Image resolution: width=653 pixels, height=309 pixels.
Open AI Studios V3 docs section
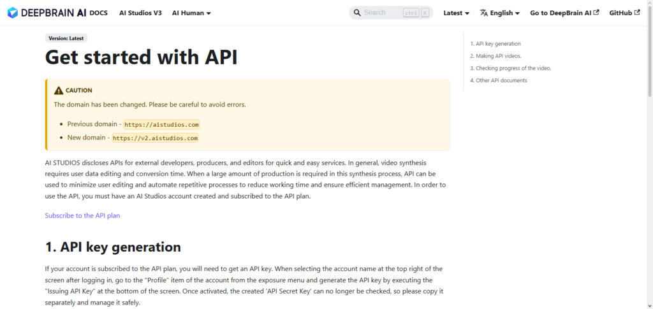(140, 13)
